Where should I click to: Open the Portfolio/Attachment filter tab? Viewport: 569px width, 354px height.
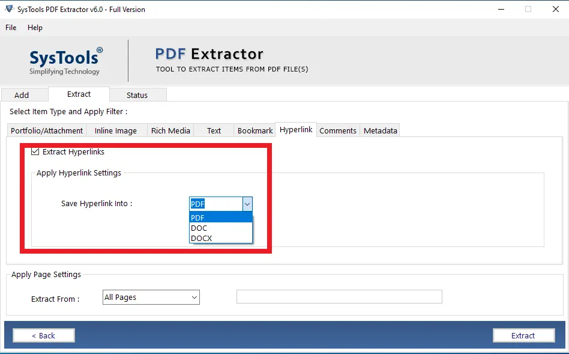click(47, 130)
